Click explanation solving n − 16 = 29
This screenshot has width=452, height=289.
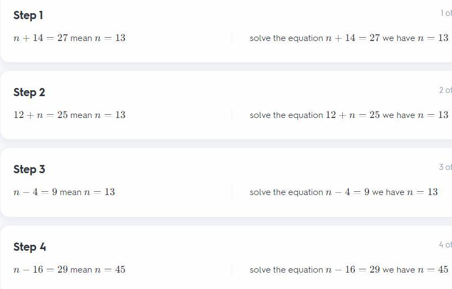(x=349, y=269)
